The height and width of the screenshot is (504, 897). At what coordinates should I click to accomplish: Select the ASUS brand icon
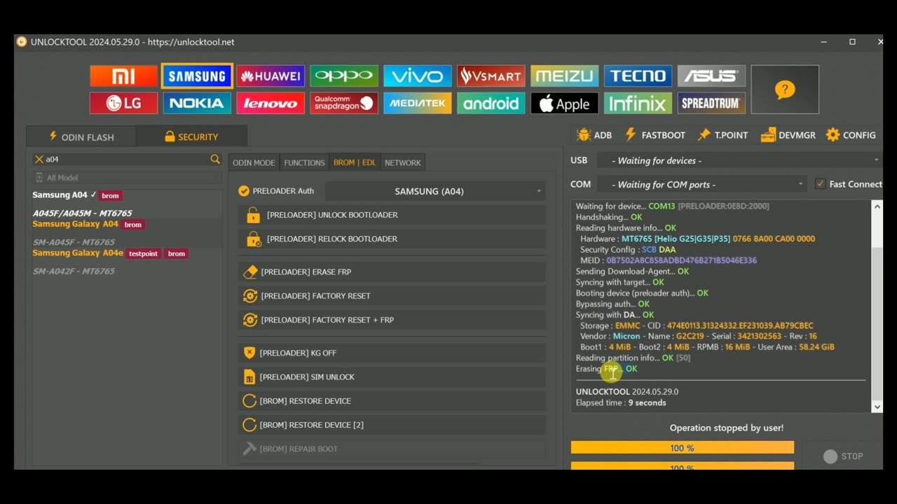point(711,76)
